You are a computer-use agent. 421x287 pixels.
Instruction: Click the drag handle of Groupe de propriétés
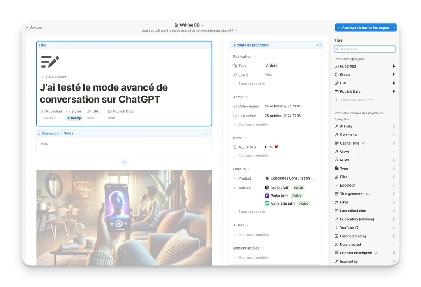(231, 45)
